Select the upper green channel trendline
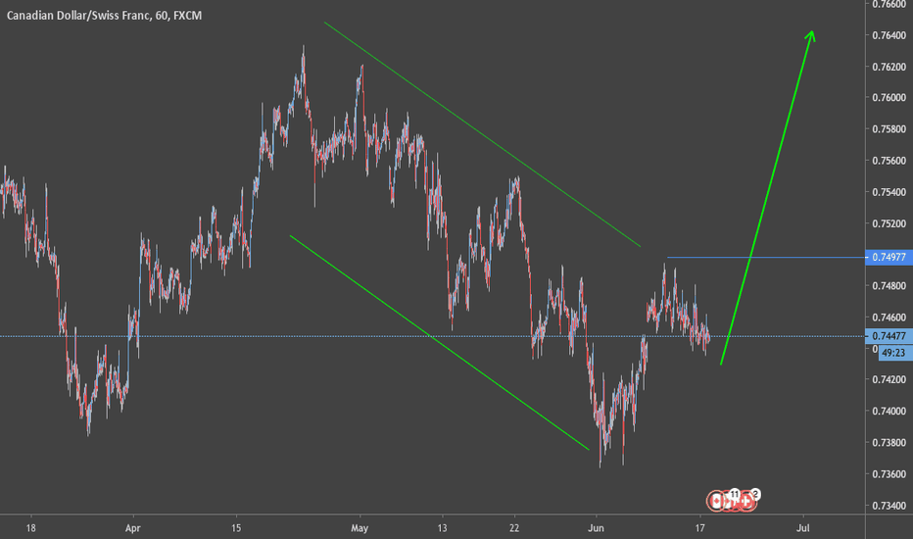Screen dimensions: 913x539 coord(482,134)
